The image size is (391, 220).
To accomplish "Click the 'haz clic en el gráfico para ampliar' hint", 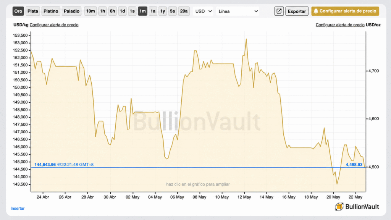I will click(198, 184).
